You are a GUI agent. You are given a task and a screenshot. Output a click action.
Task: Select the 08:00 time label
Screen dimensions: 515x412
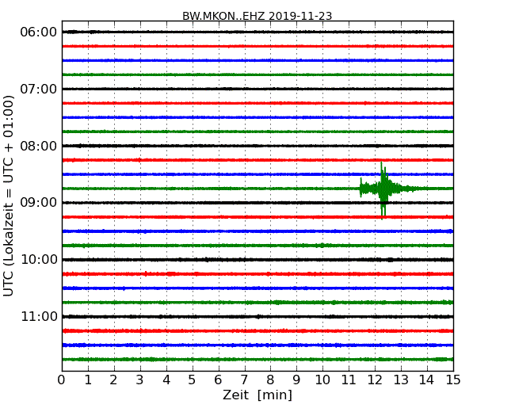pyautogui.click(x=39, y=146)
